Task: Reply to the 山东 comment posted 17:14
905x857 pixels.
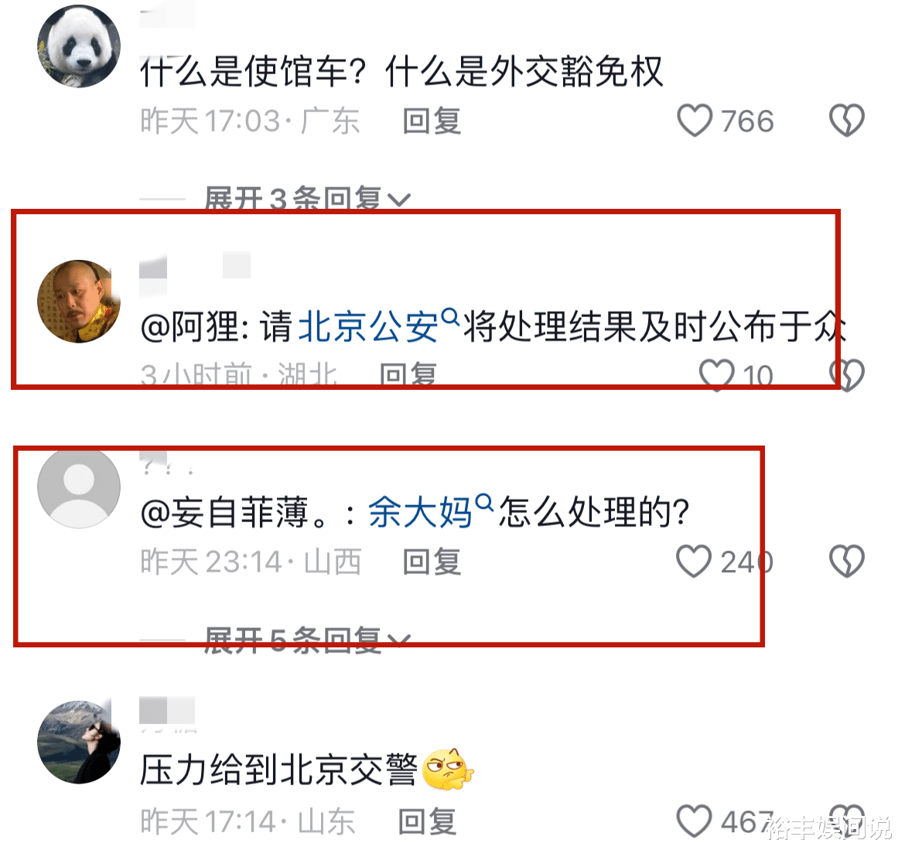Action: pos(428,821)
